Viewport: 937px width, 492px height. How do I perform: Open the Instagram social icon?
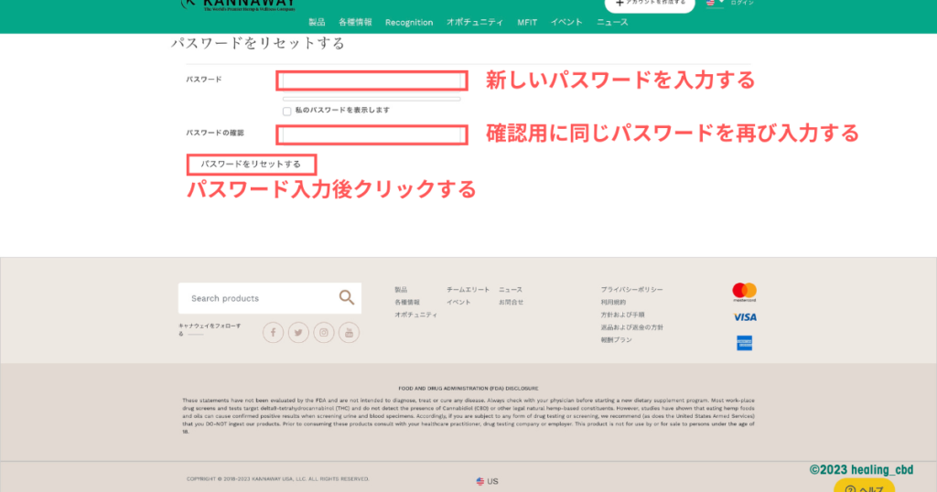tap(323, 333)
